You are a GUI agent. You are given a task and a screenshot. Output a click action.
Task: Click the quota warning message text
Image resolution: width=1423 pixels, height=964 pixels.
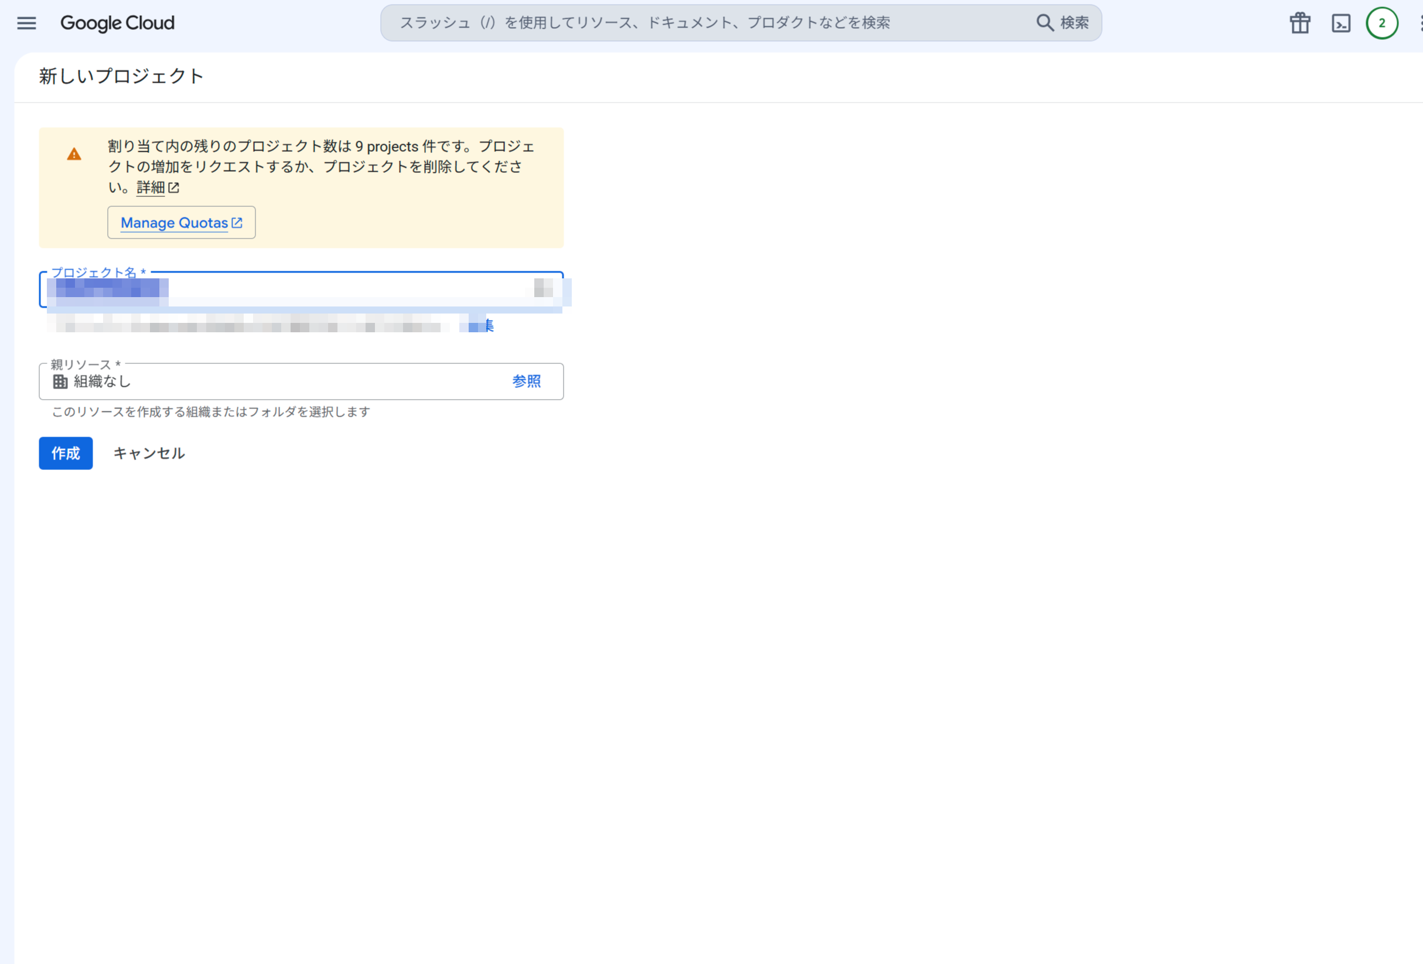pyautogui.click(x=321, y=166)
